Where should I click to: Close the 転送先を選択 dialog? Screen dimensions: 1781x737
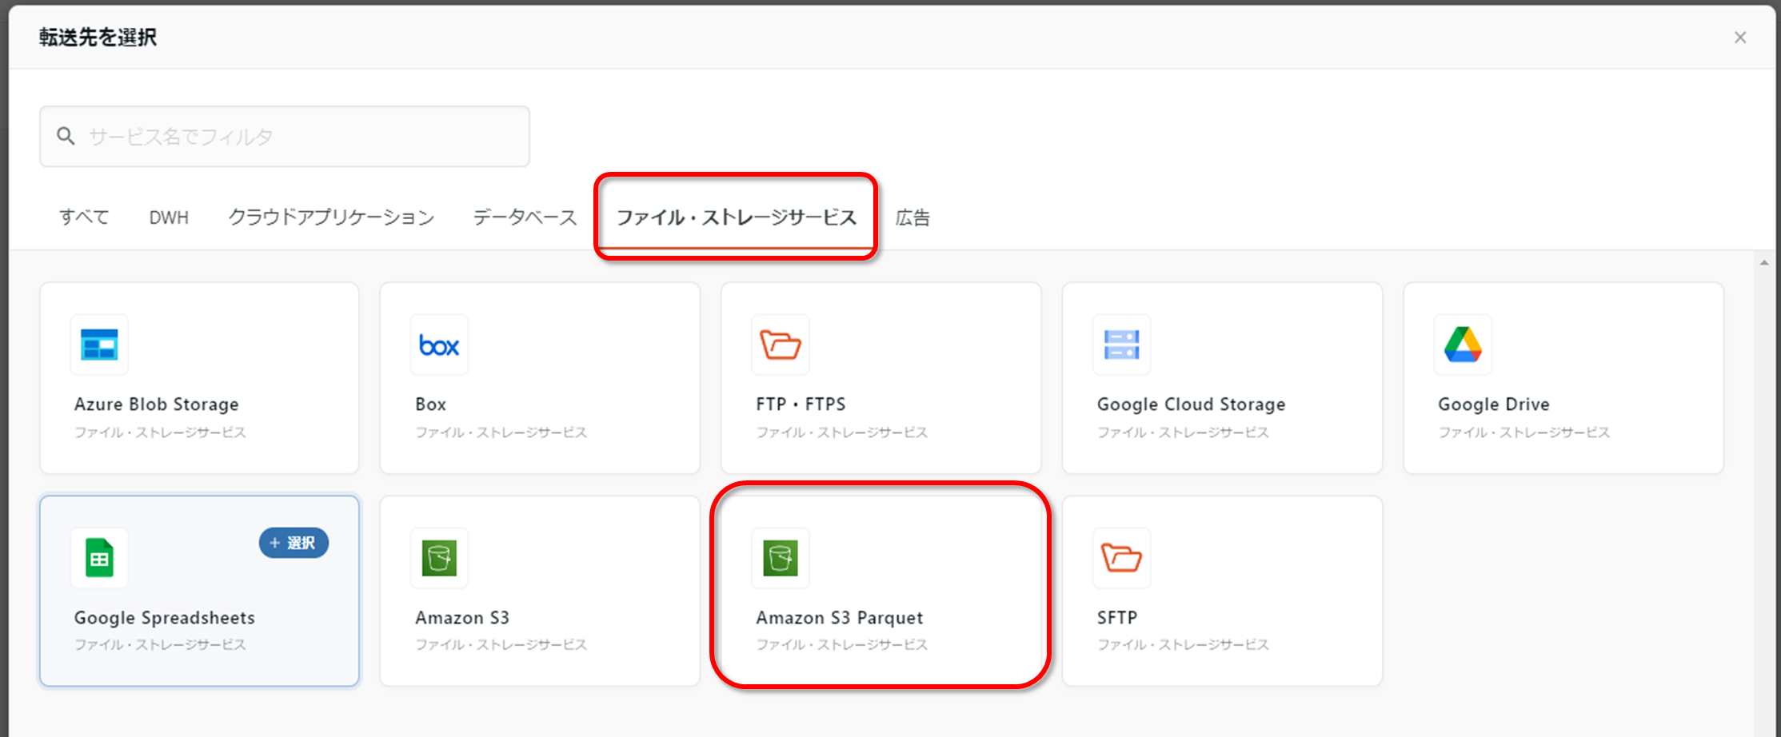point(1739,38)
